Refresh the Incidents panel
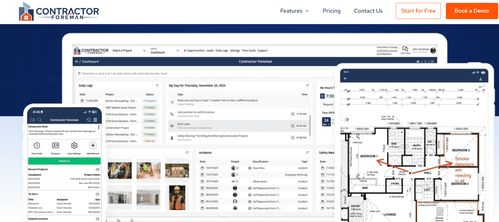Screen dimensions: 499x222 point(307,153)
